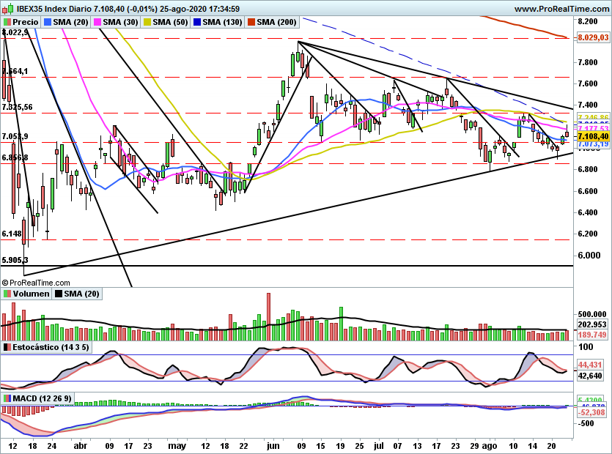Click the 8.022,9 resistance level label

tap(15, 32)
